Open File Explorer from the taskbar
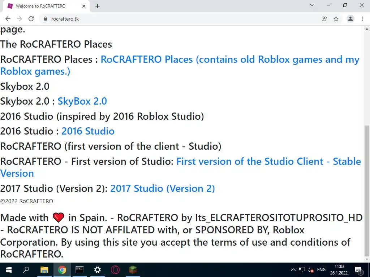 point(44,270)
